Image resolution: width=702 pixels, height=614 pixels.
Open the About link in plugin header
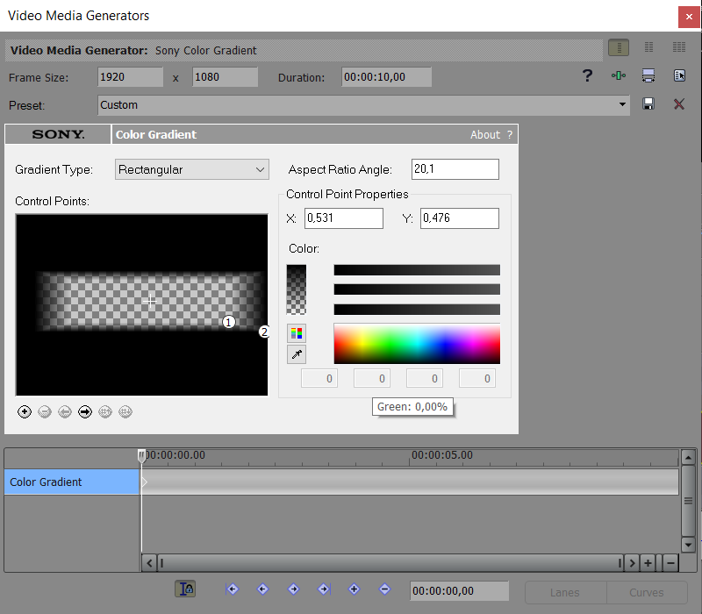click(485, 134)
